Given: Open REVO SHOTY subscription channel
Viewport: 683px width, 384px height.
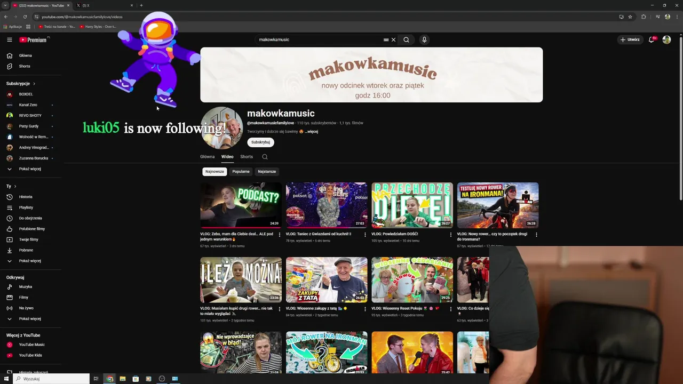Looking at the screenshot, I should [x=30, y=116].
